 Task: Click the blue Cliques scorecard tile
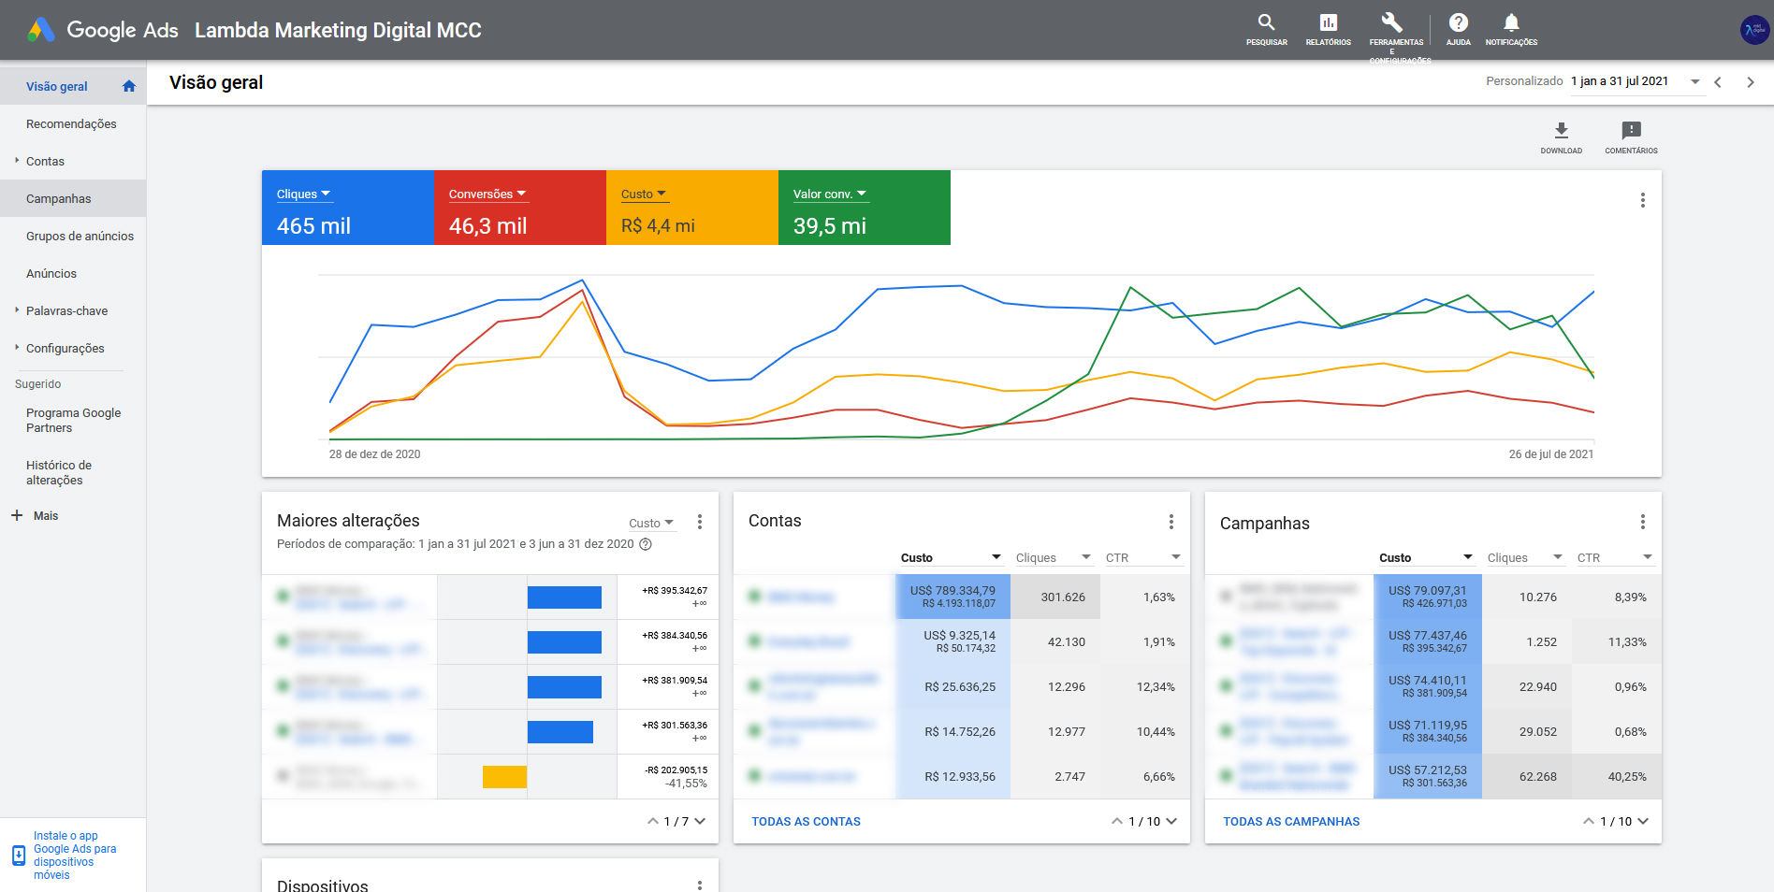point(348,208)
